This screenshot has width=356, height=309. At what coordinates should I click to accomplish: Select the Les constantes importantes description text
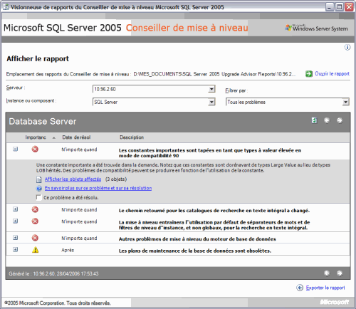210,153
